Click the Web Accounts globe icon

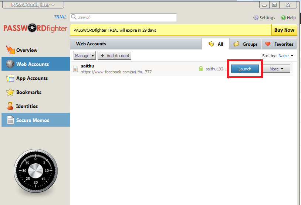point(10,64)
